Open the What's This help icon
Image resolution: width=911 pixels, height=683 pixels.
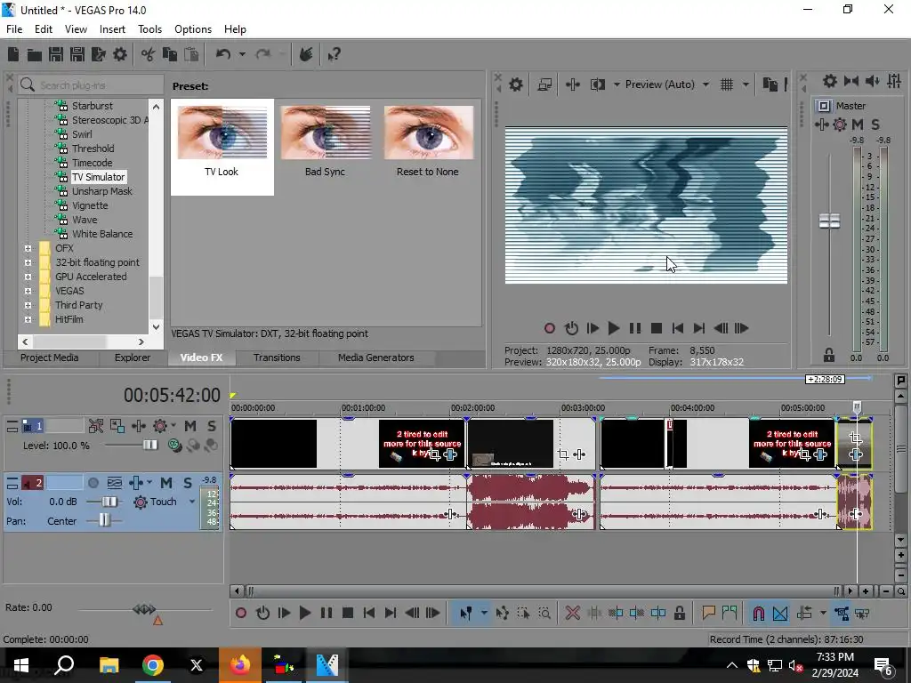[334, 54]
